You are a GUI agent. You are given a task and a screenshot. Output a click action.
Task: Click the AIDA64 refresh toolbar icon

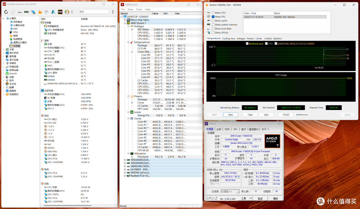[x=6, y=12]
